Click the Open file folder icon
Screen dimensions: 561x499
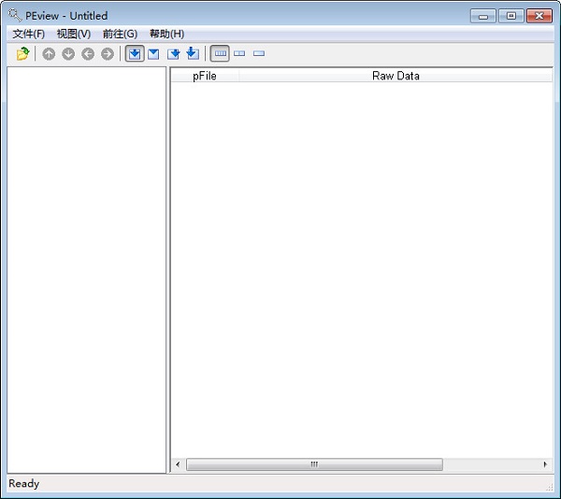tap(22, 54)
